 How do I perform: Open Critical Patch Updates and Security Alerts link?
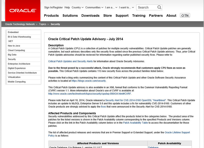(70, 61)
